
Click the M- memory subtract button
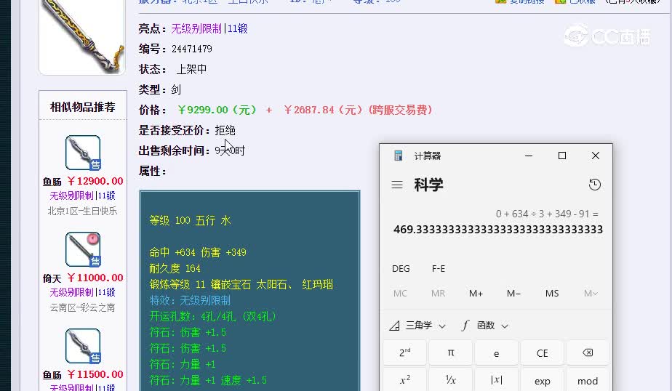coord(513,294)
